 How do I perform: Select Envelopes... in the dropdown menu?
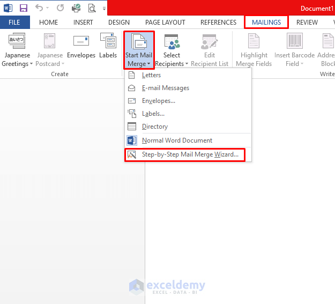click(188, 101)
